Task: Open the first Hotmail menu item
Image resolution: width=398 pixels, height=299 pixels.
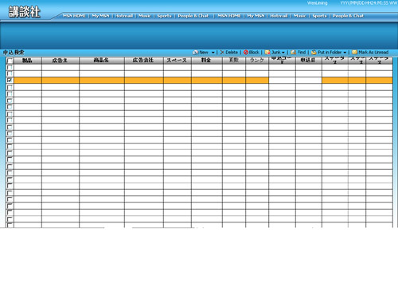Action: point(124,16)
